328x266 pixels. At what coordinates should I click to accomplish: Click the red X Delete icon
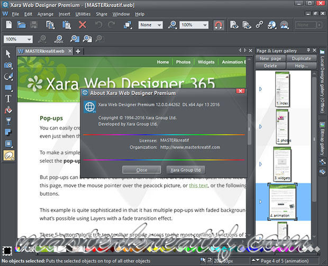pyautogui.click(x=83, y=25)
